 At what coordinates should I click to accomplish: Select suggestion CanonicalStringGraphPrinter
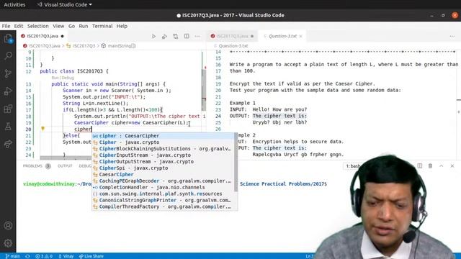(x=163, y=200)
